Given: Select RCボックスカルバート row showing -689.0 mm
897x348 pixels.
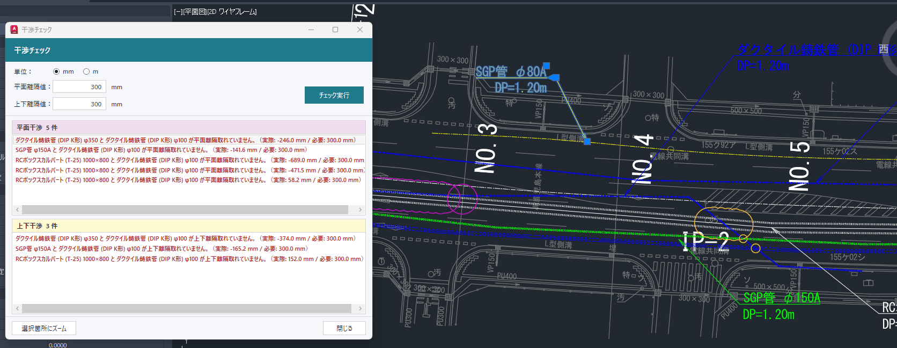Looking at the screenshot, I should (x=188, y=160).
